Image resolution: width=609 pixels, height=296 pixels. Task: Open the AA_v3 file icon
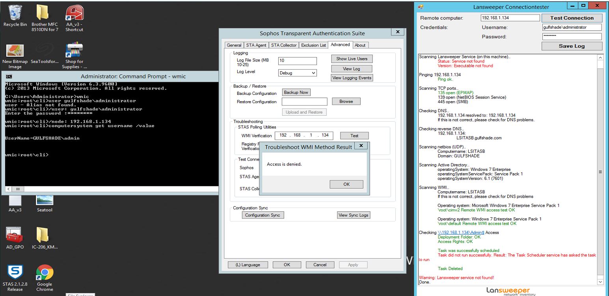click(15, 204)
